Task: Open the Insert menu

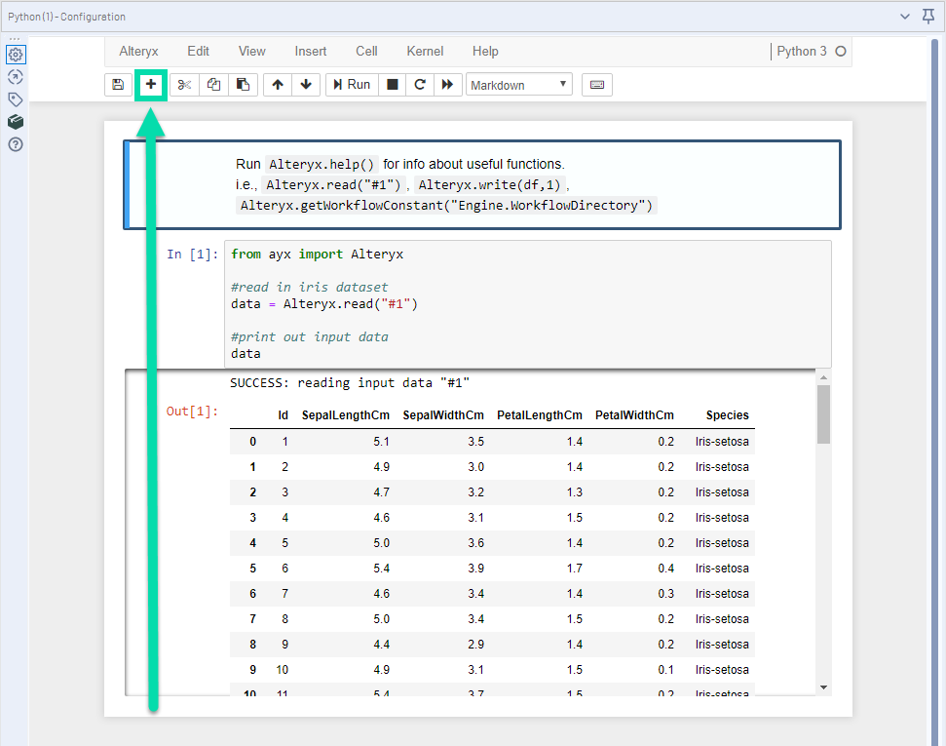Action: coord(311,52)
